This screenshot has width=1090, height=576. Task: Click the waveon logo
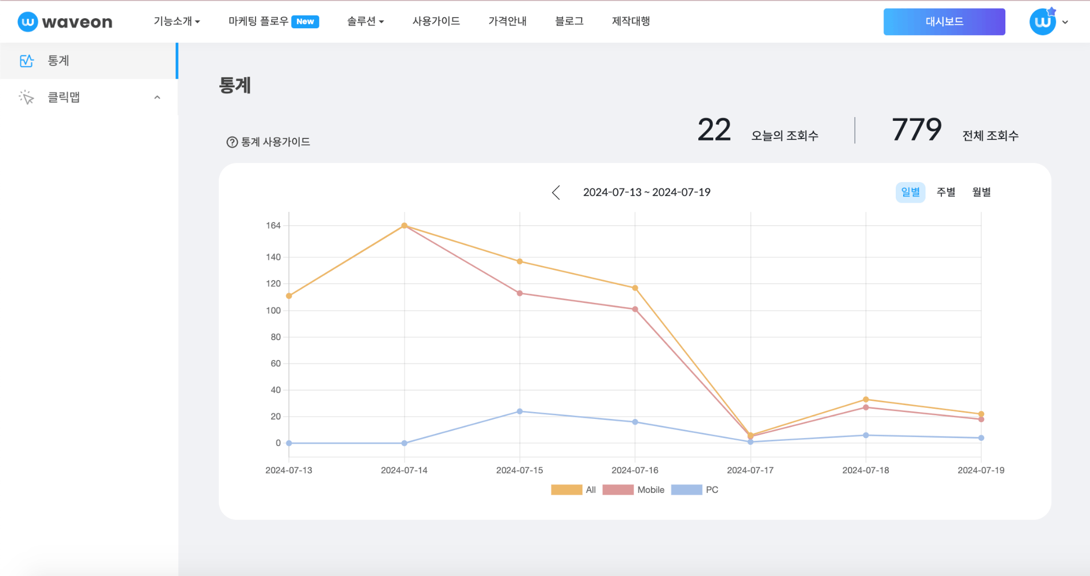point(65,22)
